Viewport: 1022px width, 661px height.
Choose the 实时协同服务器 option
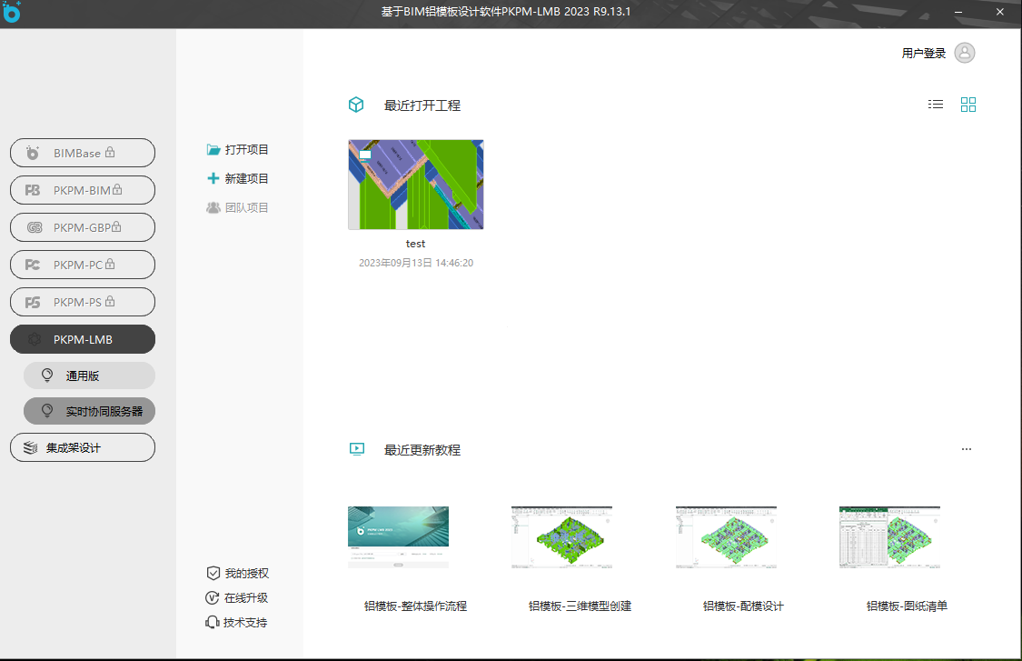(89, 411)
